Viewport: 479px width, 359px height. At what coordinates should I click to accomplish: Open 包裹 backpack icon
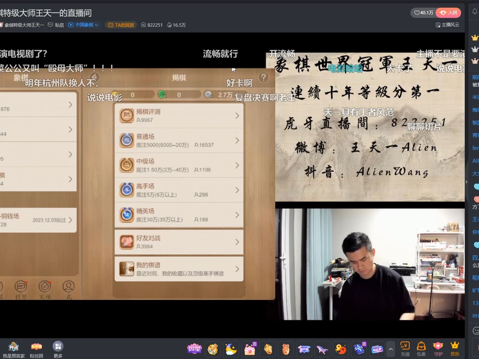[x=421, y=349]
